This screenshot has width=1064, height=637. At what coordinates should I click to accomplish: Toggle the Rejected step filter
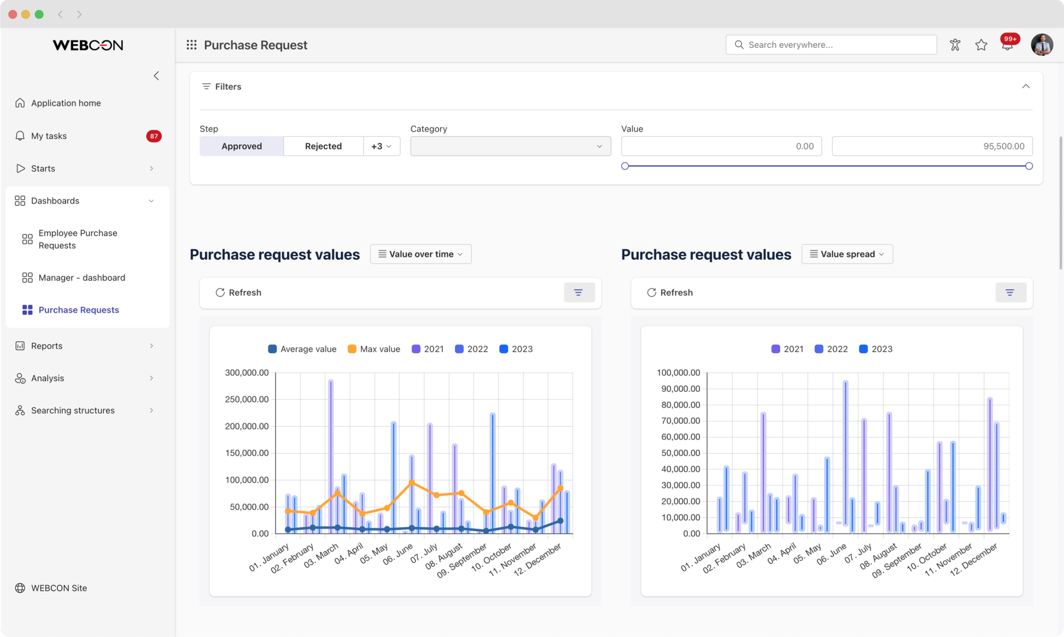(323, 146)
